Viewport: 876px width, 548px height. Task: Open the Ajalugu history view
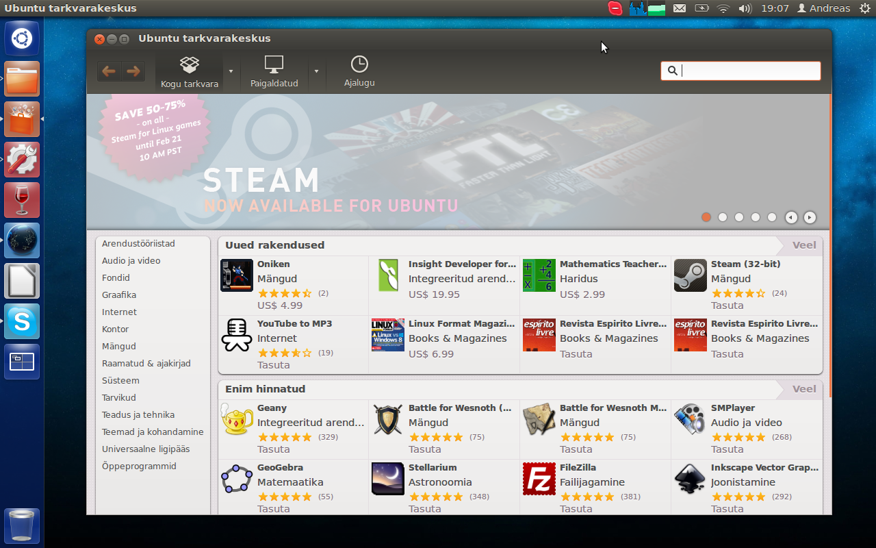[359, 73]
